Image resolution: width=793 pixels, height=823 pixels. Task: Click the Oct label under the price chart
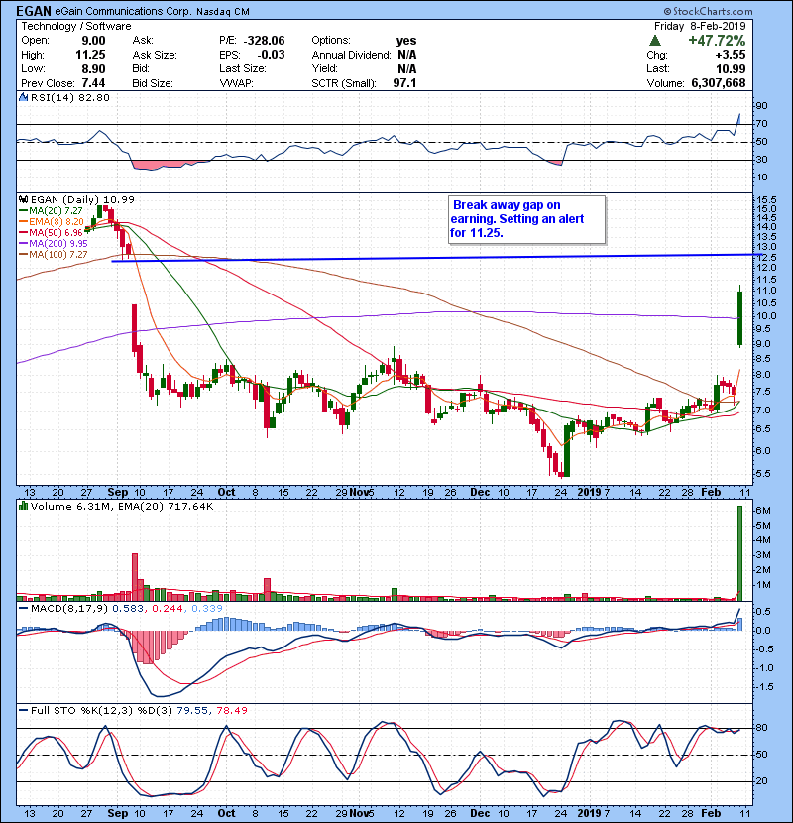[226, 493]
